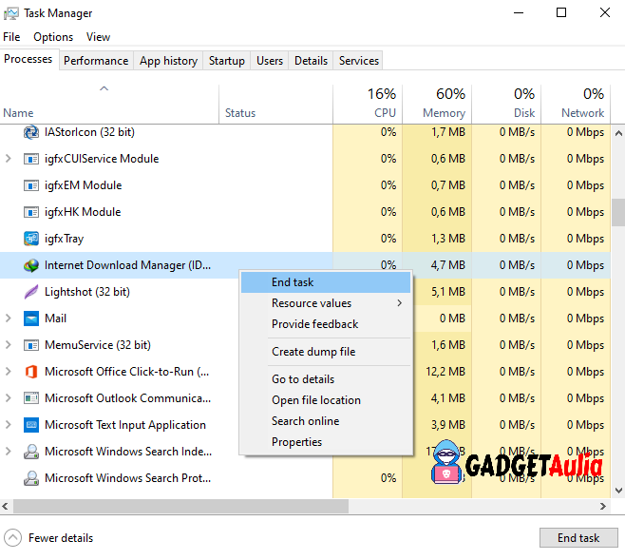Click the horizontal scrollbar right arrow
The image size is (625, 560).
pos(602,506)
